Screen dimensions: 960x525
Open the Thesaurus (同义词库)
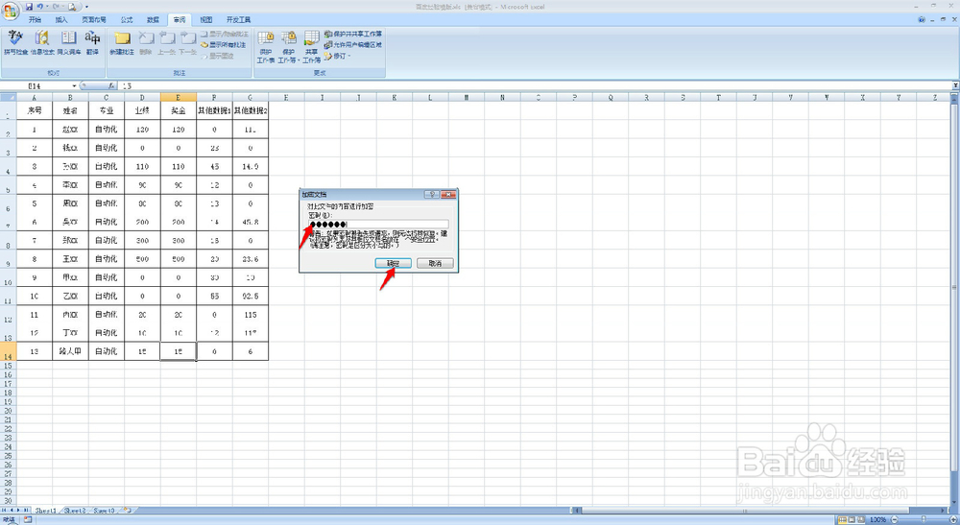click(68, 43)
